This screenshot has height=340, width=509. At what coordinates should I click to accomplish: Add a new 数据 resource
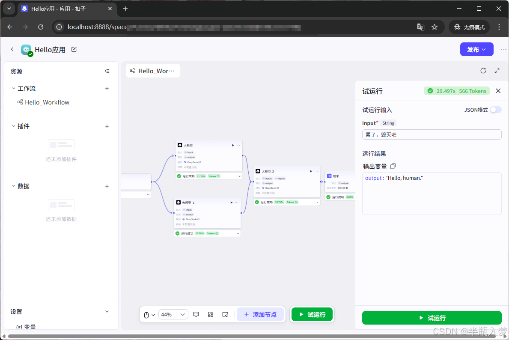coord(107,186)
